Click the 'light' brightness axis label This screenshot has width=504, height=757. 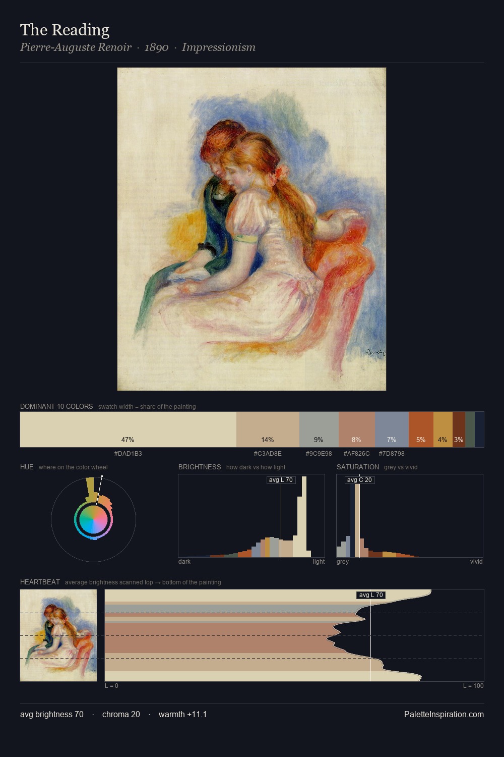coord(319,562)
